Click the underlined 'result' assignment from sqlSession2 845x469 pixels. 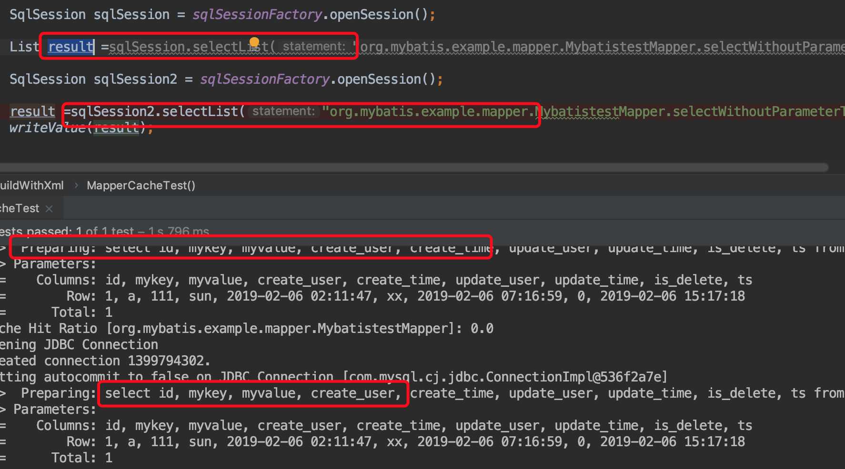pos(32,111)
